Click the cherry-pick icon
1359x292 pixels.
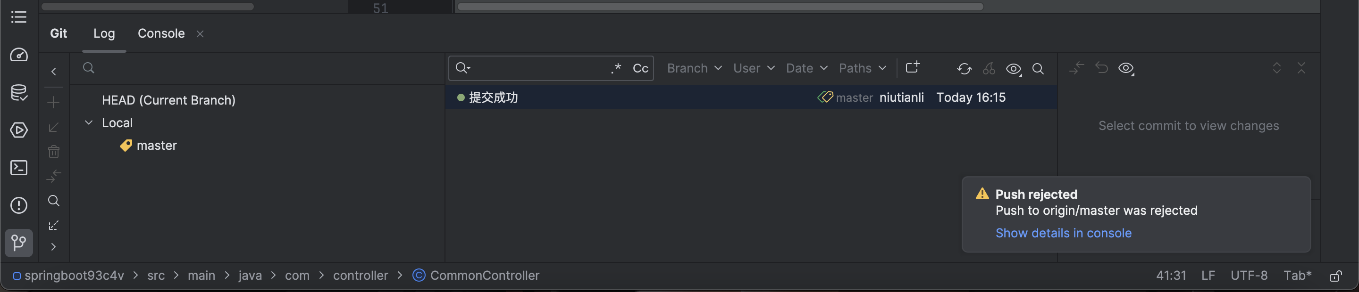point(989,69)
